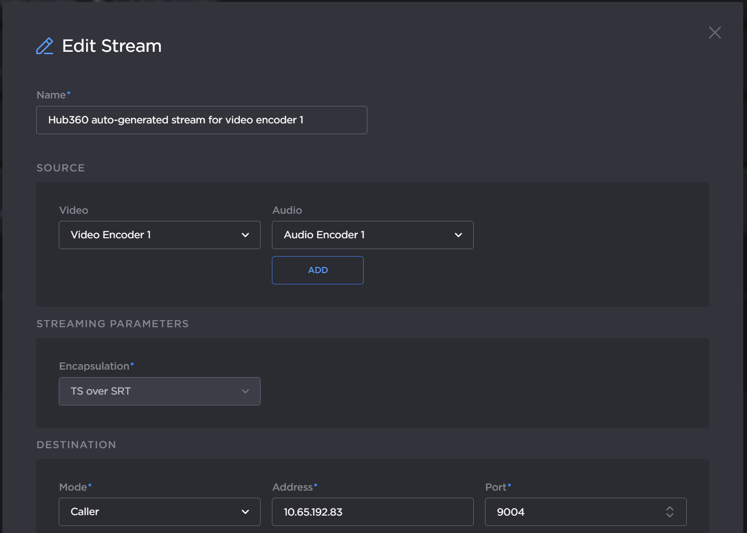Close the Edit Stream dialog

[715, 32]
